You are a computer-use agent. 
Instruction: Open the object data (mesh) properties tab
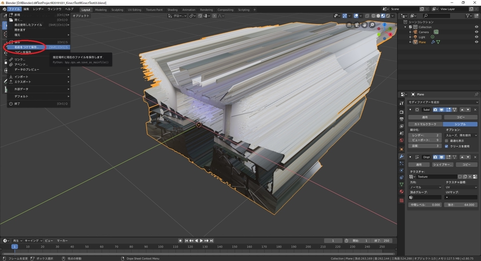(x=402, y=184)
